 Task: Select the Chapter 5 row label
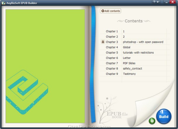[112, 53]
